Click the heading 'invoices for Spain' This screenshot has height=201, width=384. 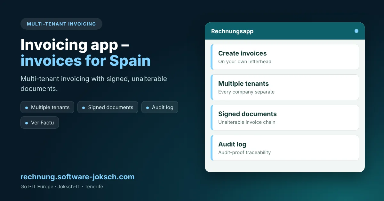click(85, 60)
